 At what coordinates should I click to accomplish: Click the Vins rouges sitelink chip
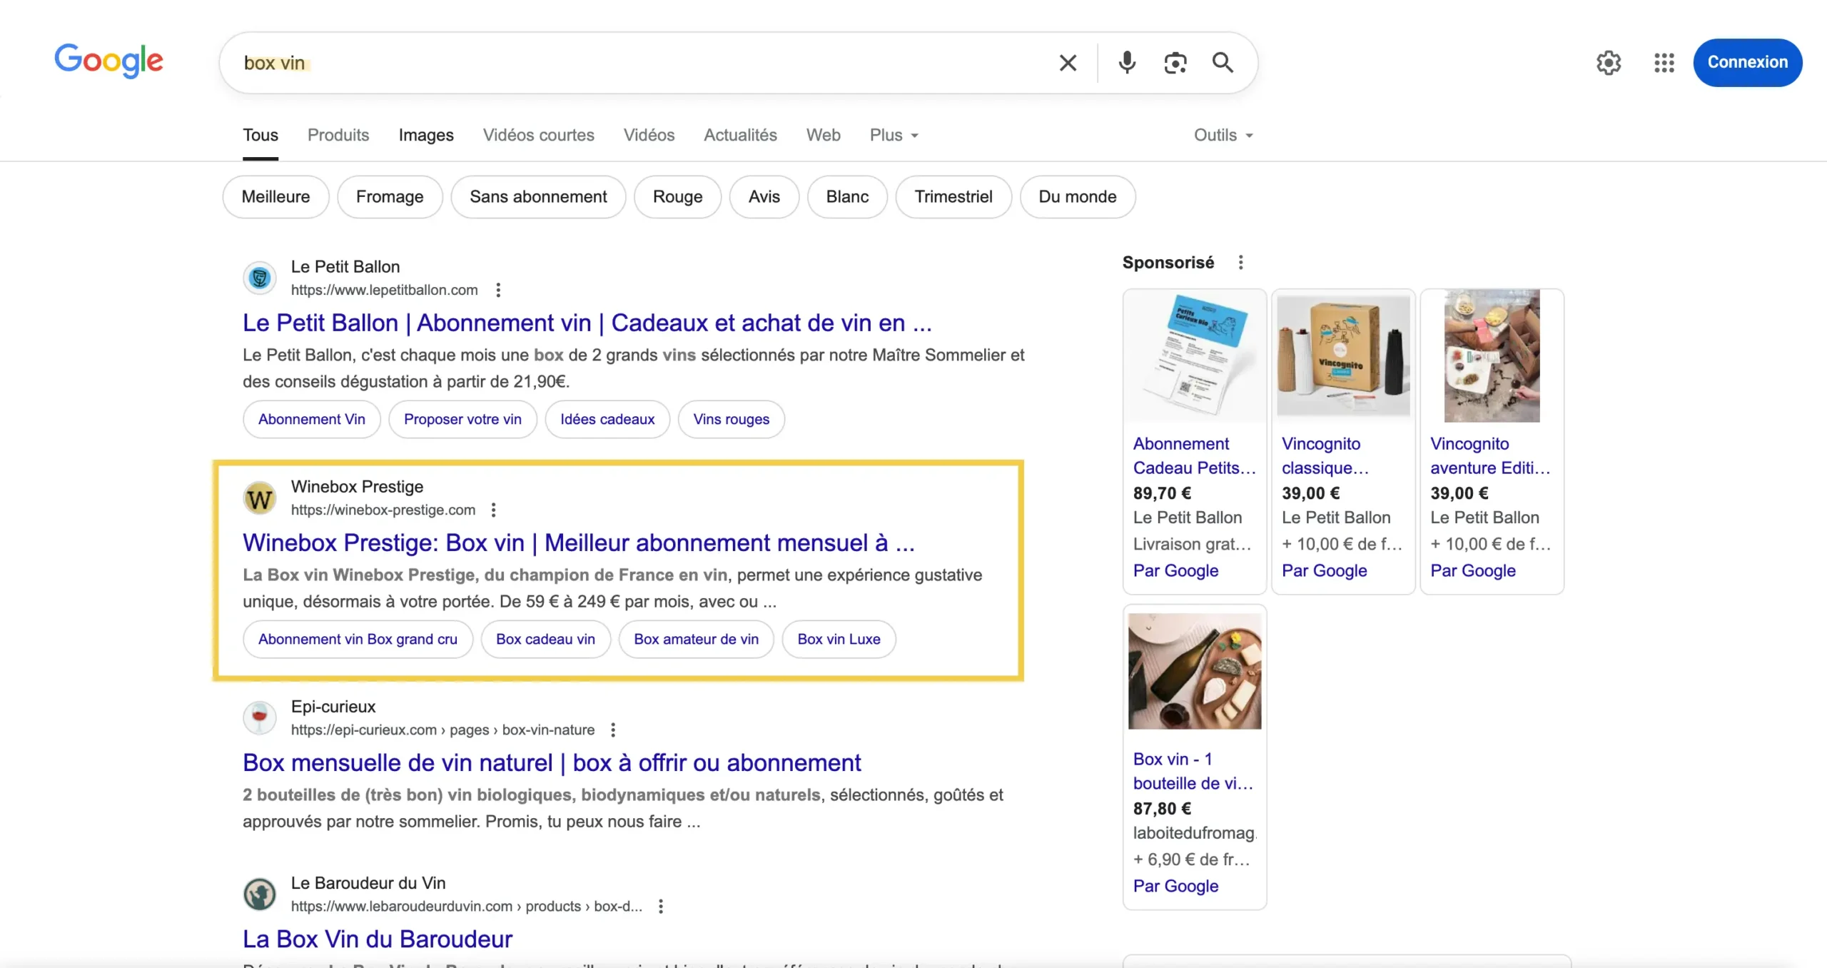tap(731, 419)
